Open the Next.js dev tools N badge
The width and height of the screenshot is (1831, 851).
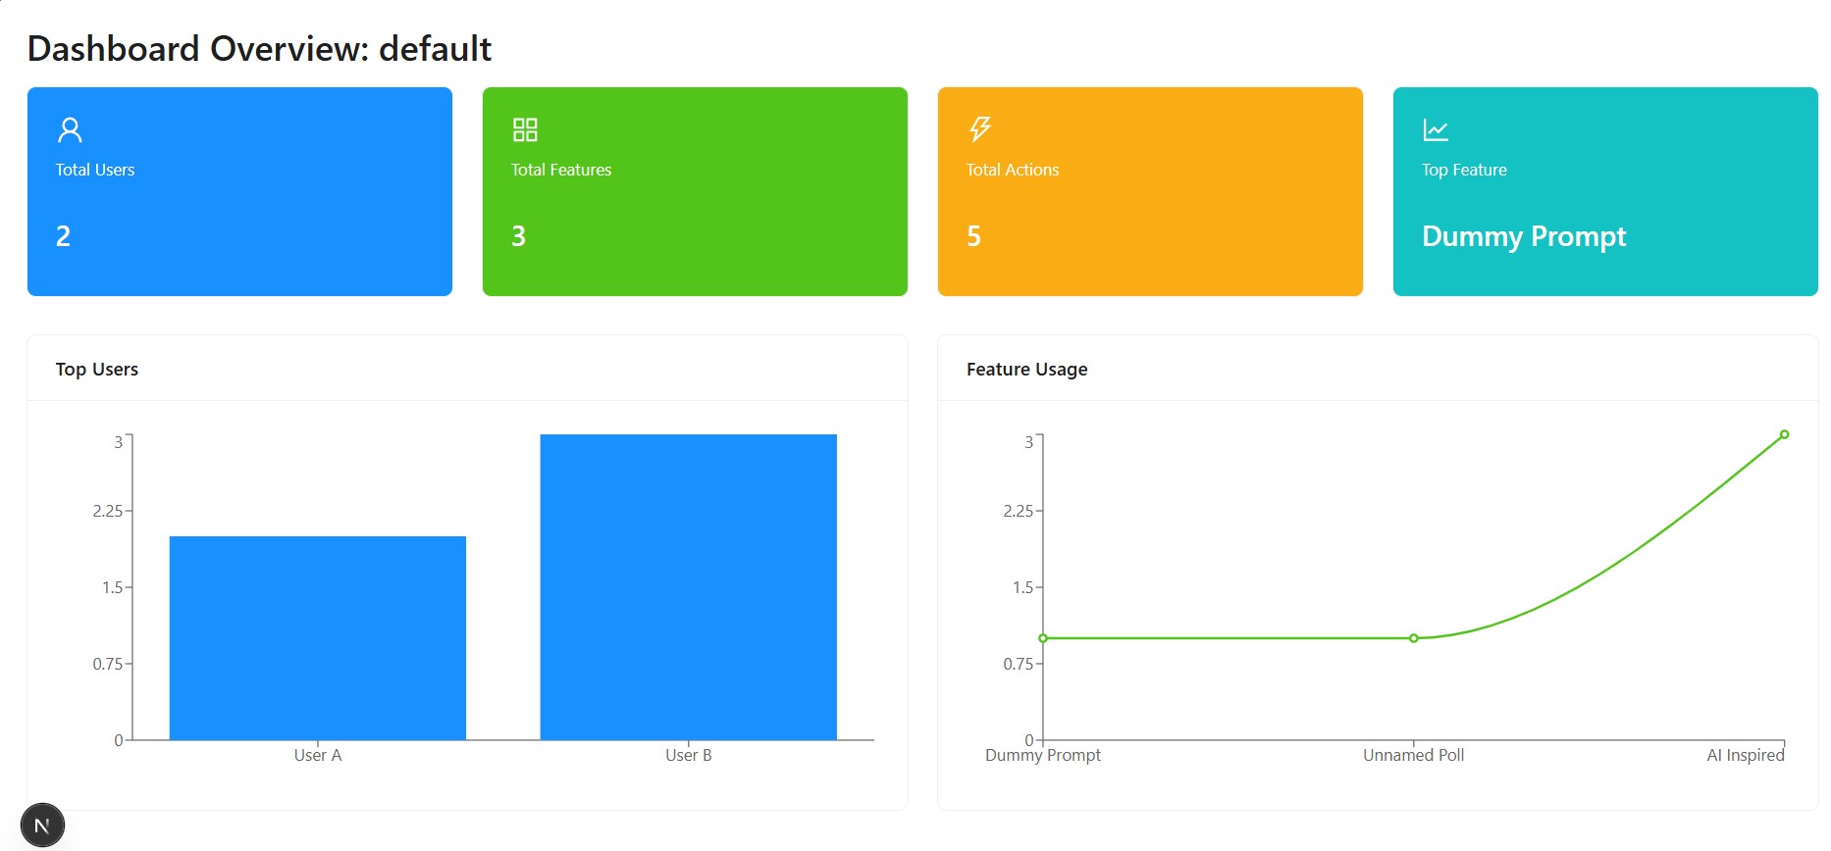(42, 826)
